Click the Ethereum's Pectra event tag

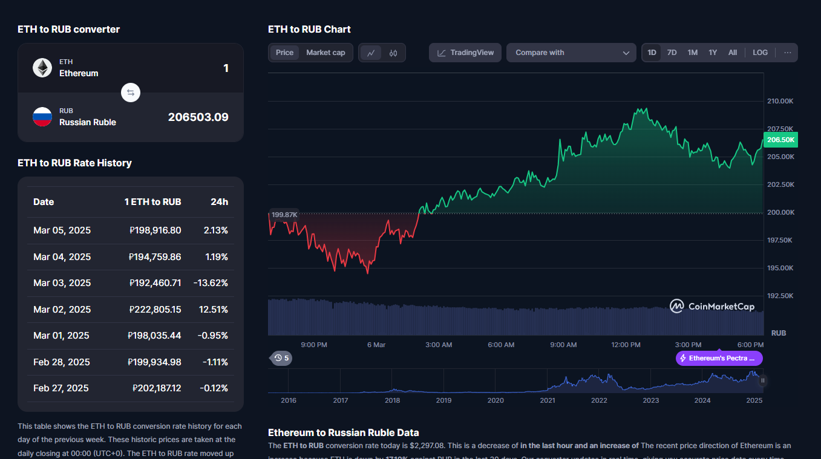[x=719, y=358]
